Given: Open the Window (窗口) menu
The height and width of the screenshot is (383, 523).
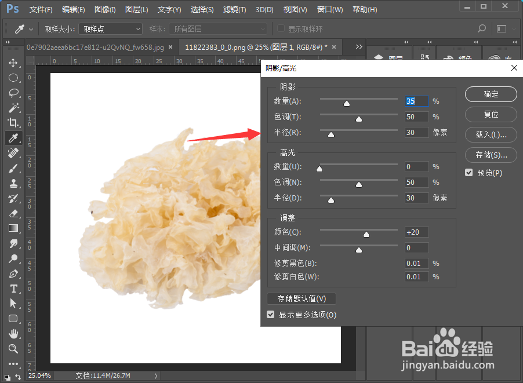Looking at the screenshot, I should [x=329, y=10].
